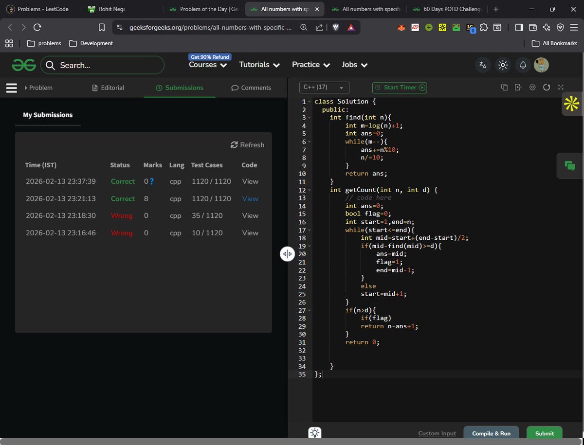
Task: Open the problems bookmarks folder
Action: (x=44, y=43)
